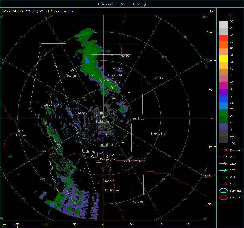244x228 pixels.
Task: Click the magenta 39 dBZ color swatch
Action: pos(223,86)
